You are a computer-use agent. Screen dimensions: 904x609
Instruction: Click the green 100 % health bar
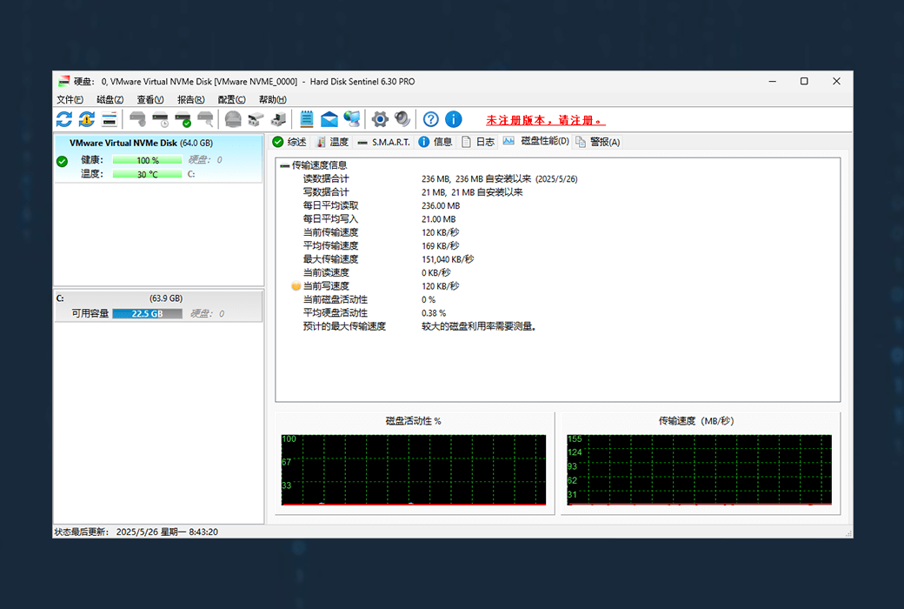tap(148, 160)
